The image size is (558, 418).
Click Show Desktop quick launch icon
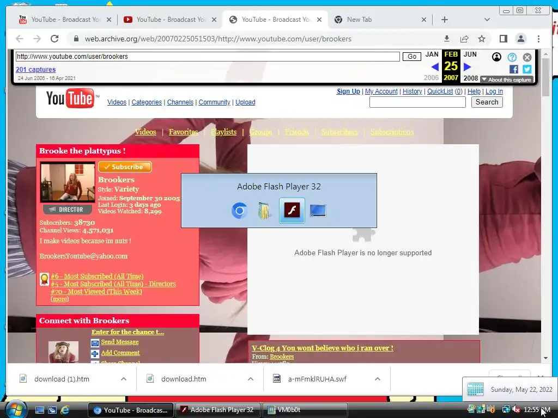coord(39,410)
